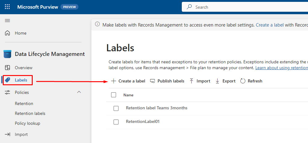
Task: Open the app launcher waffle icon
Action: pos(7,7)
